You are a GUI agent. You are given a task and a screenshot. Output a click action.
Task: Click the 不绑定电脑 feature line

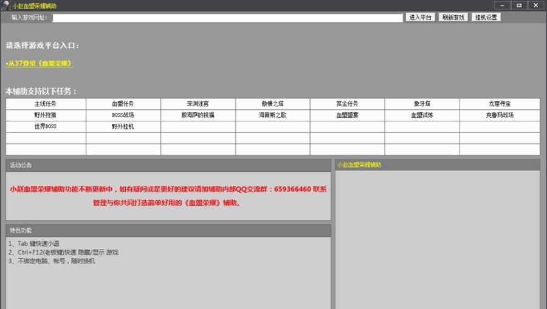(x=52, y=261)
